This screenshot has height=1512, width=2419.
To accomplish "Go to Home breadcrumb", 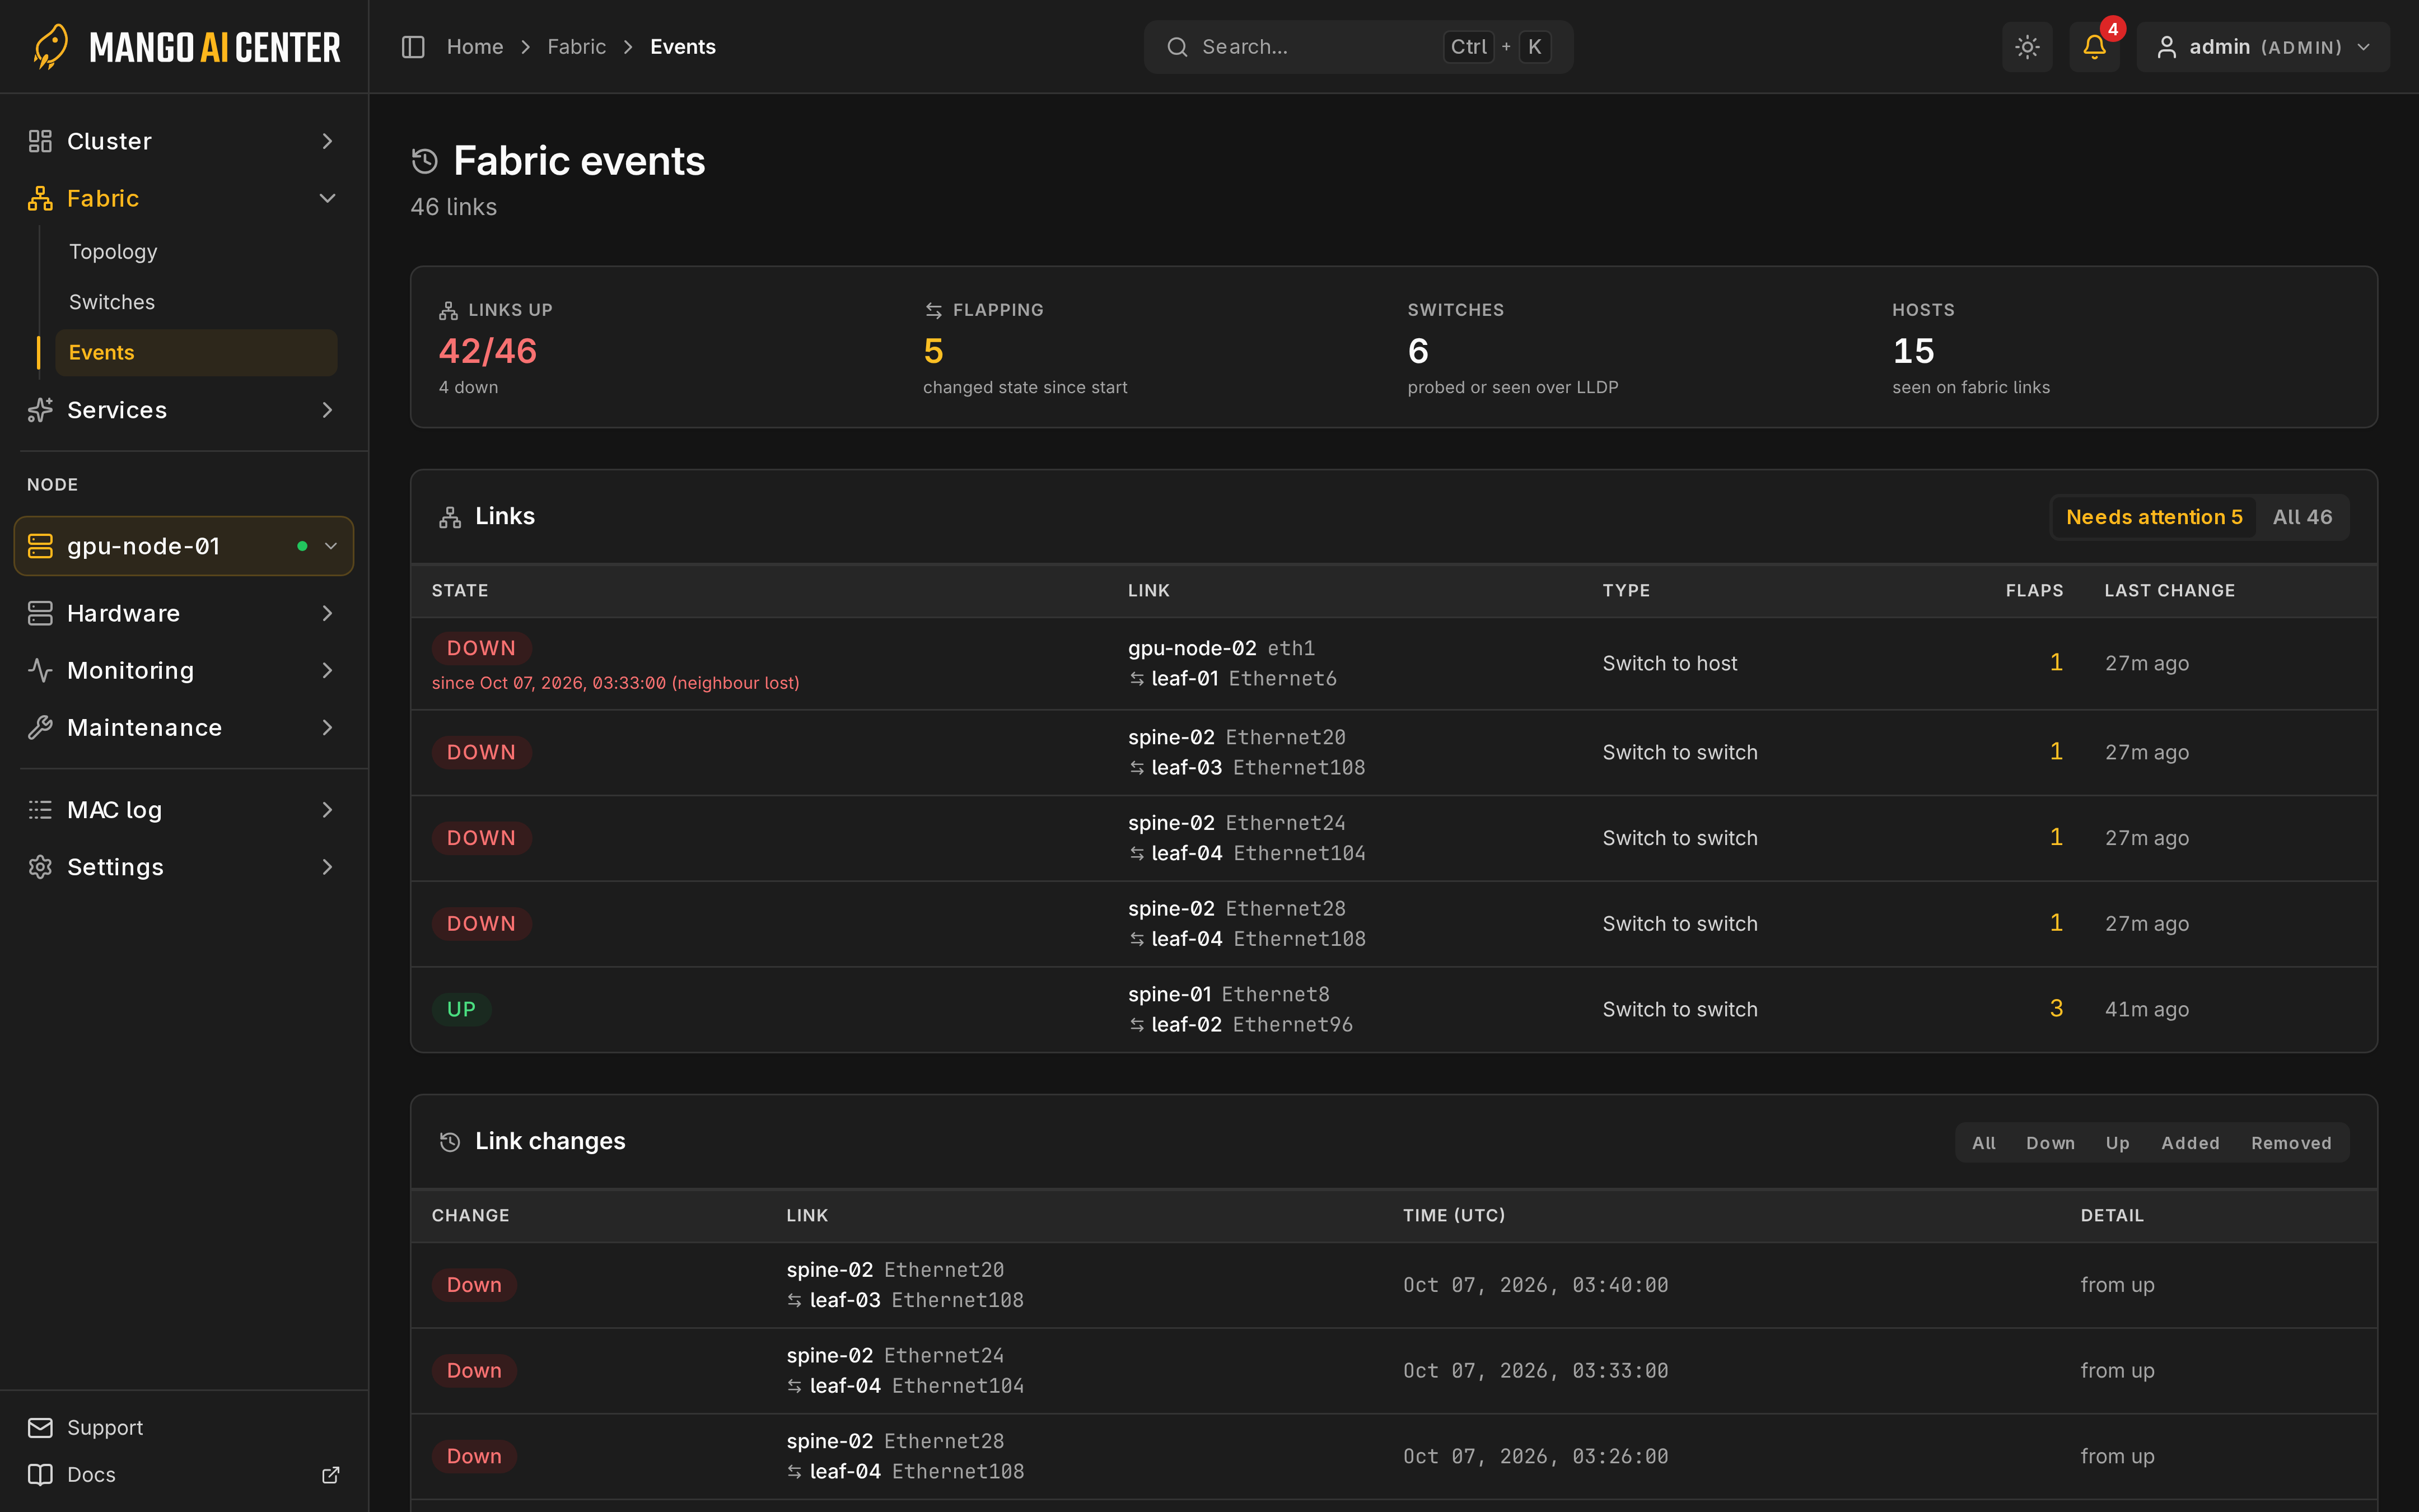I will [x=474, y=47].
